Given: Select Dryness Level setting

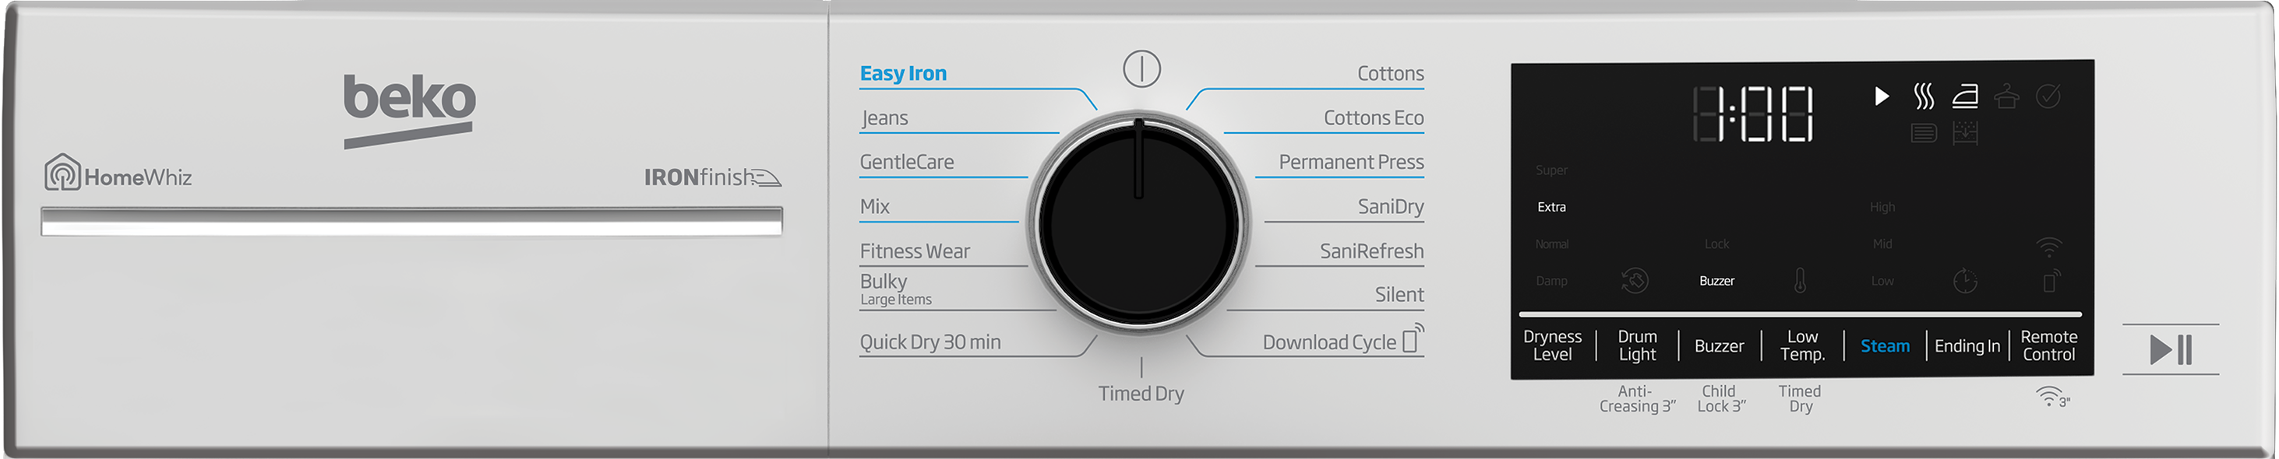Looking at the screenshot, I should [x=1552, y=345].
